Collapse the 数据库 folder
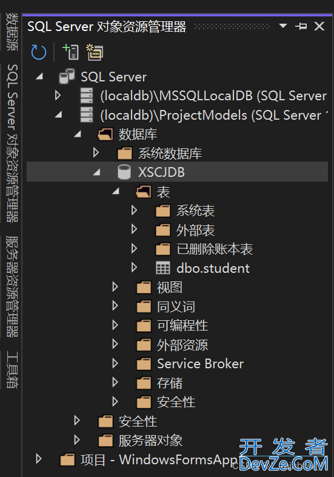 78,134
